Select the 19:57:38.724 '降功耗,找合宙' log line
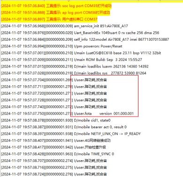 54,174
